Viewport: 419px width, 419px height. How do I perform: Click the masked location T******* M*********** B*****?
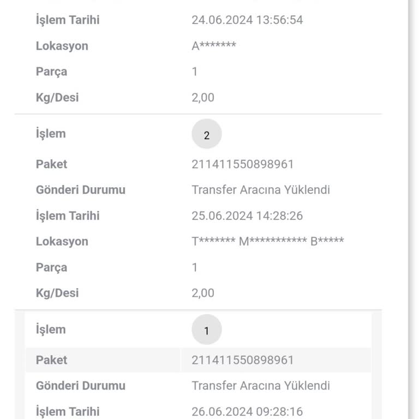click(268, 241)
